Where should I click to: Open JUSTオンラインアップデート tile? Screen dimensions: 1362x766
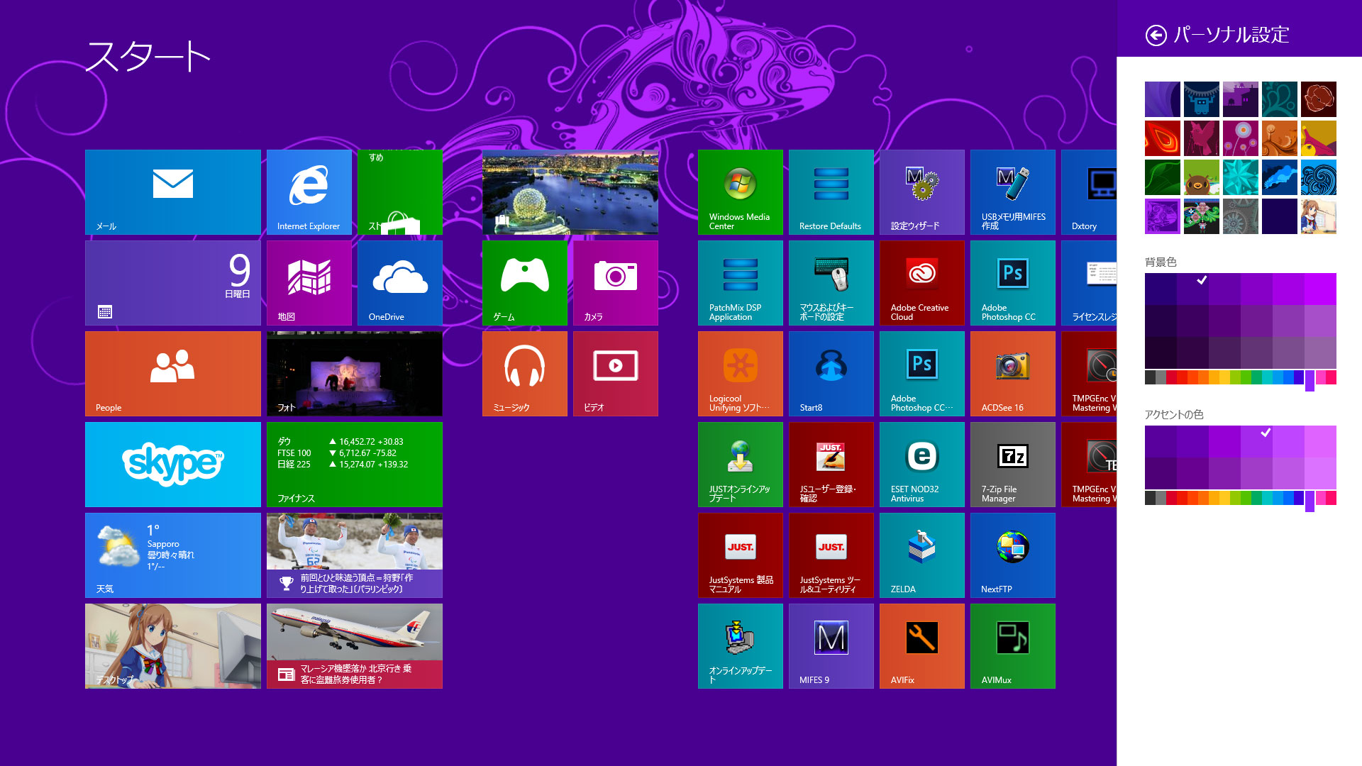pyautogui.click(x=741, y=465)
